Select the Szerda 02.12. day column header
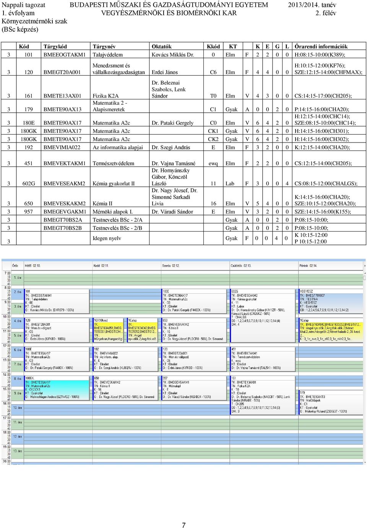This screenshot has height=528, width=367. (x=196, y=266)
